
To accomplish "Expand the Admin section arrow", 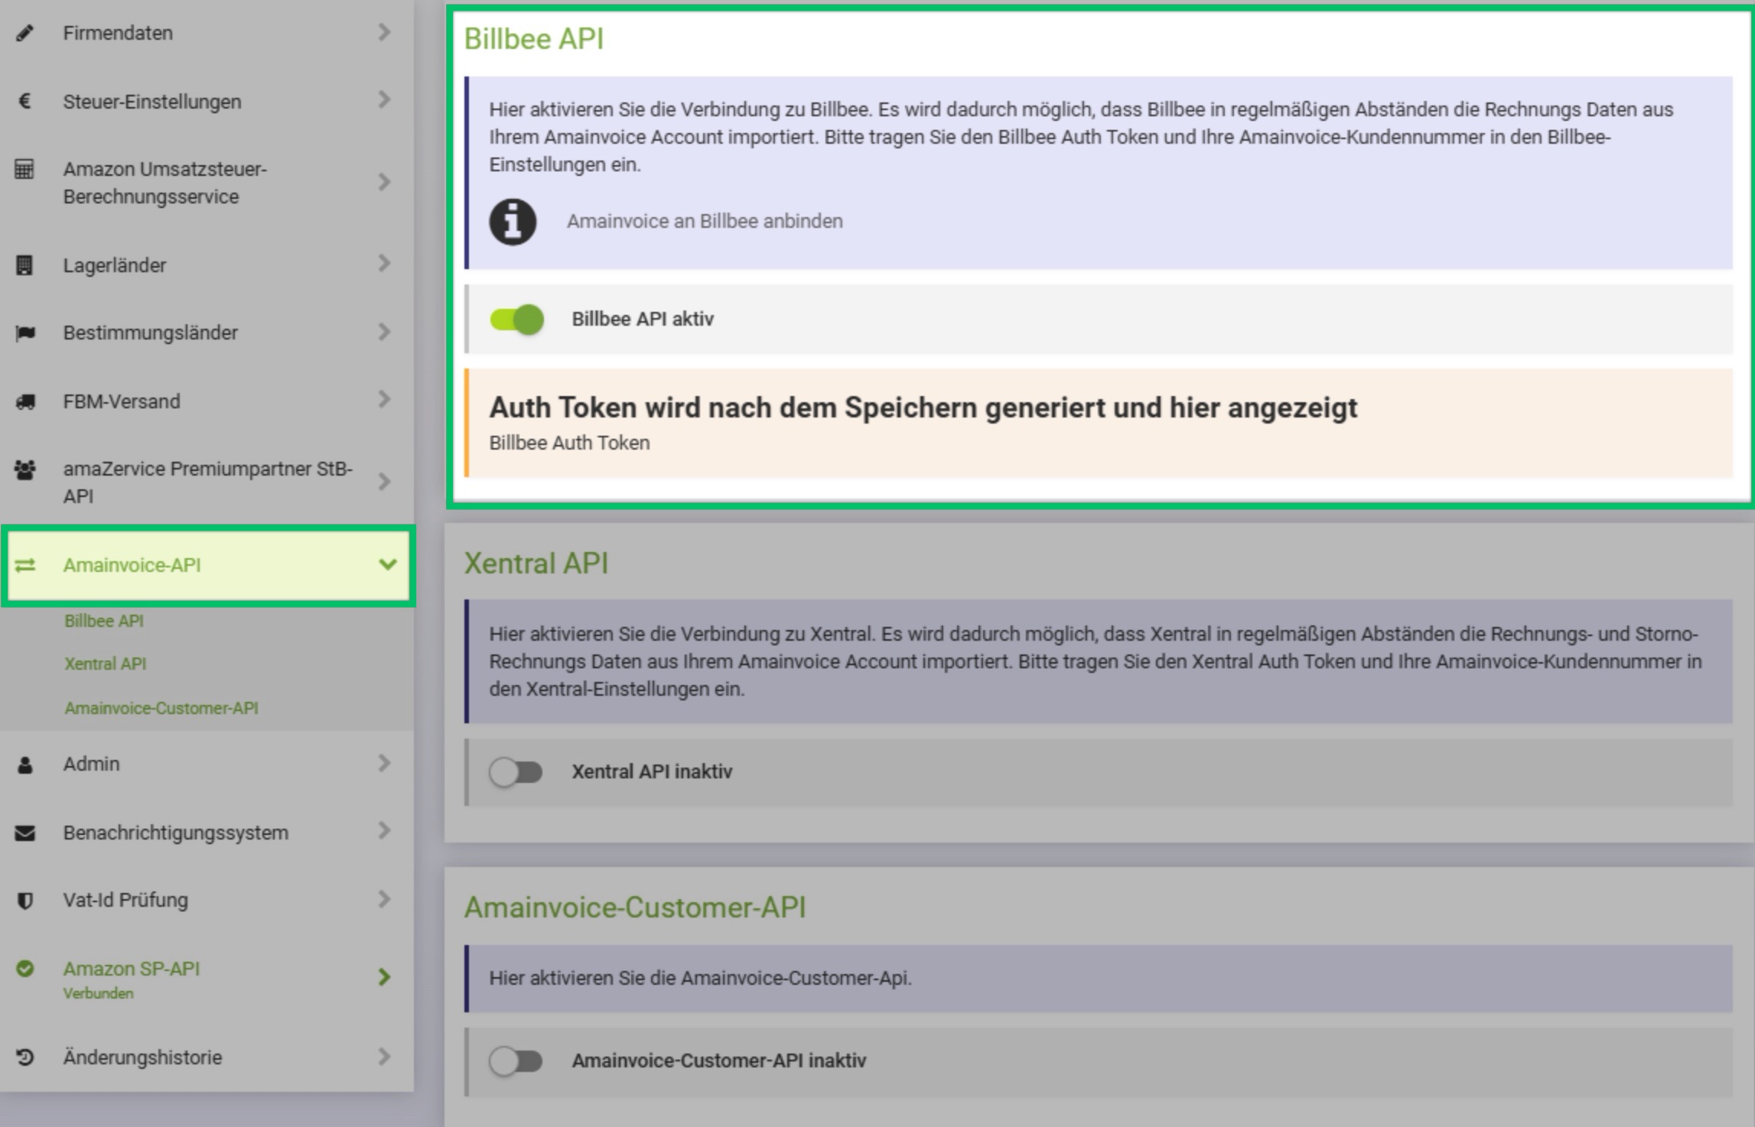I will click(384, 763).
